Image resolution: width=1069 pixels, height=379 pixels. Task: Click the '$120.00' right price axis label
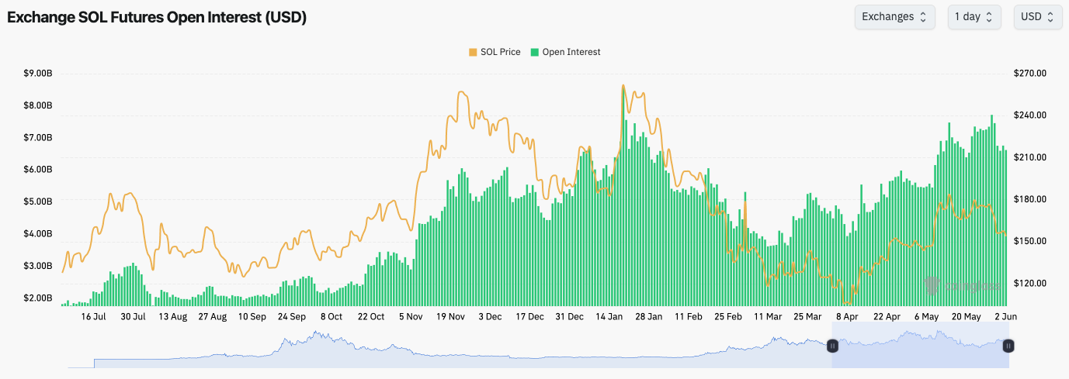click(1030, 284)
